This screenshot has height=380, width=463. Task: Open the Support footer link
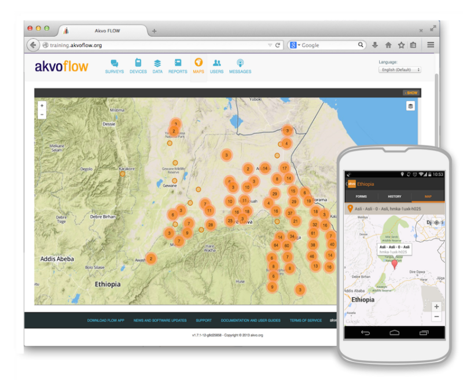click(x=204, y=320)
